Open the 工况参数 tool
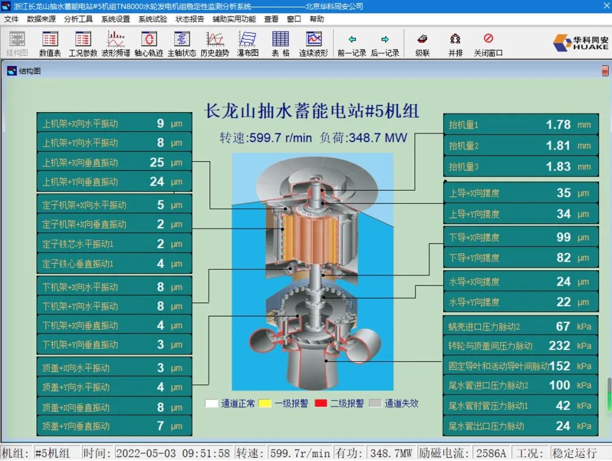Screen dimensions: 612x461 pos(83,44)
